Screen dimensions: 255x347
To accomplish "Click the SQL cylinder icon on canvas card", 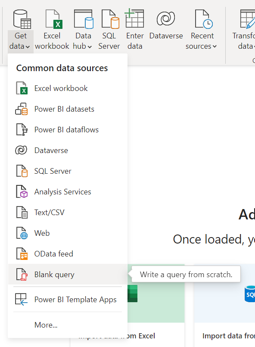I will coord(250,294).
